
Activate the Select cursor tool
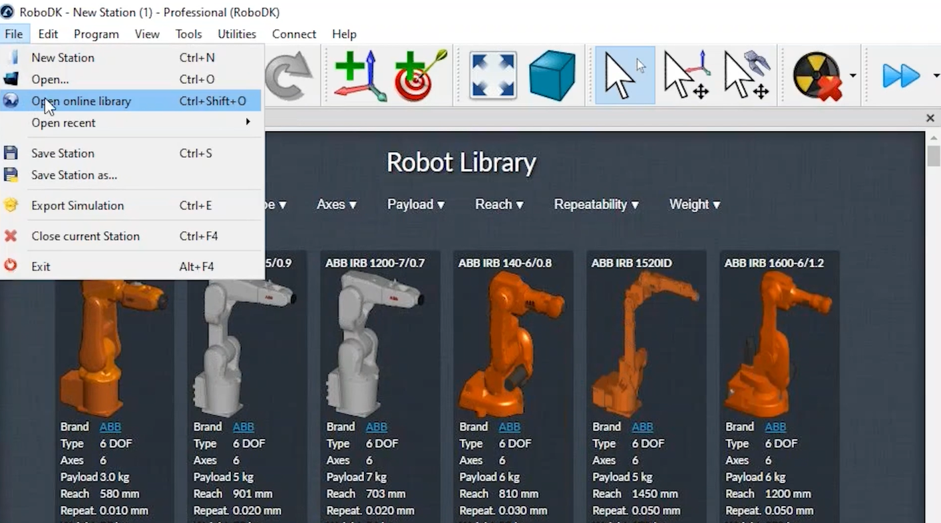(x=624, y=75)
